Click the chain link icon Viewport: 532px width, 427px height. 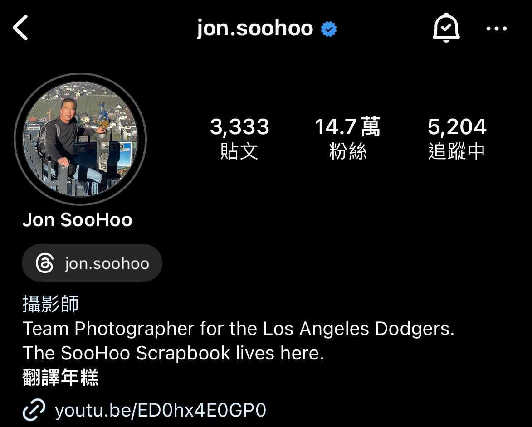coord(34,410)
